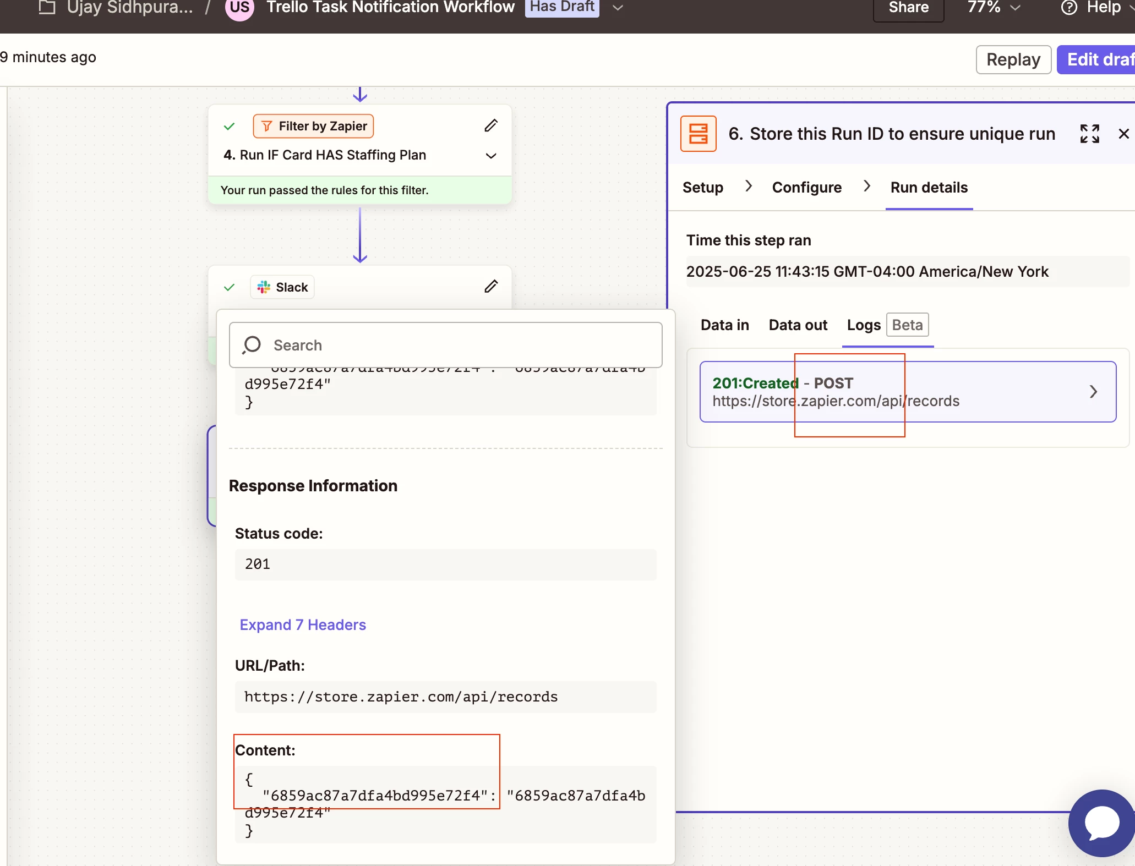
Task: Click the filter passed message banner
Action: pyautogui.click(x=360, y=190)
